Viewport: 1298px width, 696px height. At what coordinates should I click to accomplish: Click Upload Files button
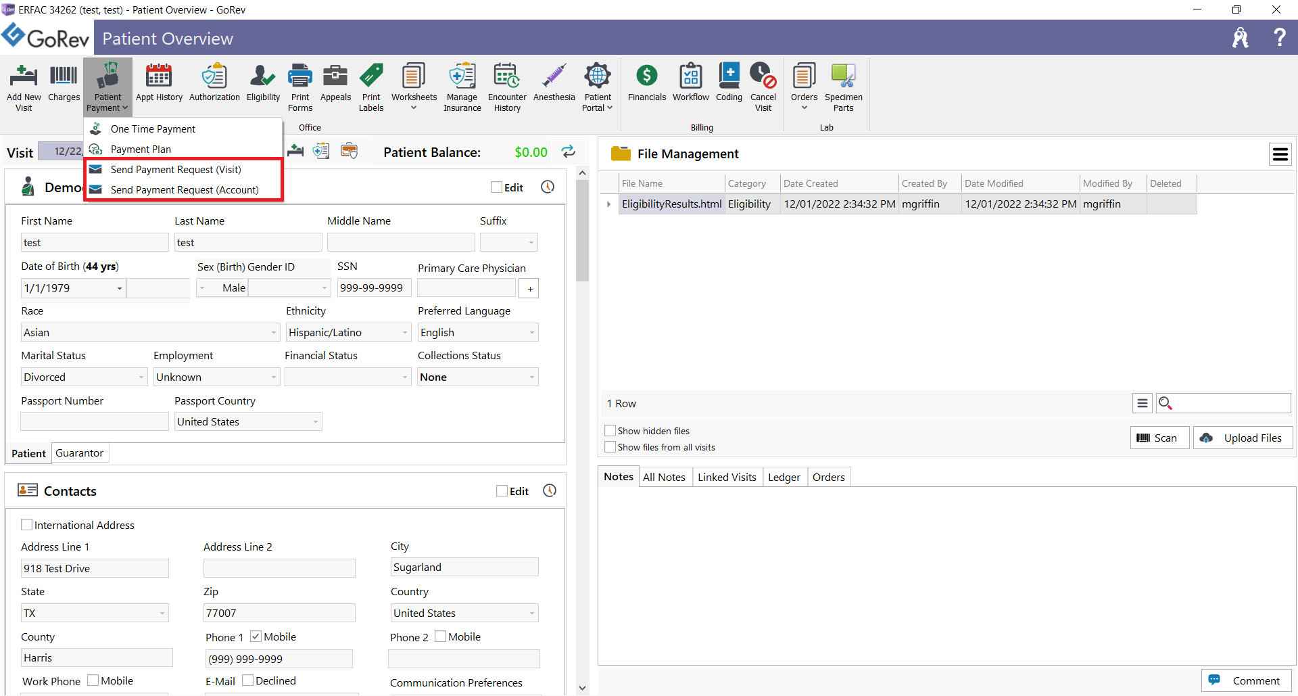tap(1243, 438)
